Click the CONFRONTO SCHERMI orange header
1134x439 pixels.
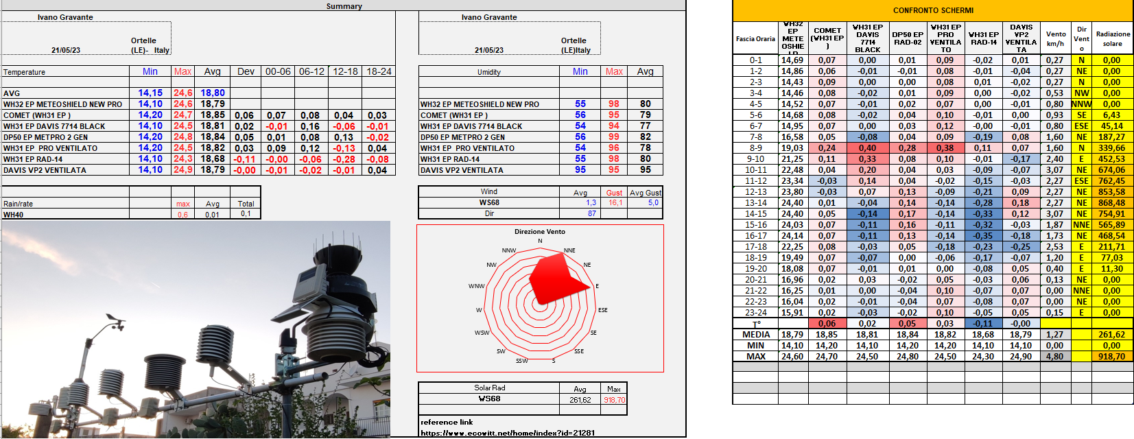[x=932, y=10]
